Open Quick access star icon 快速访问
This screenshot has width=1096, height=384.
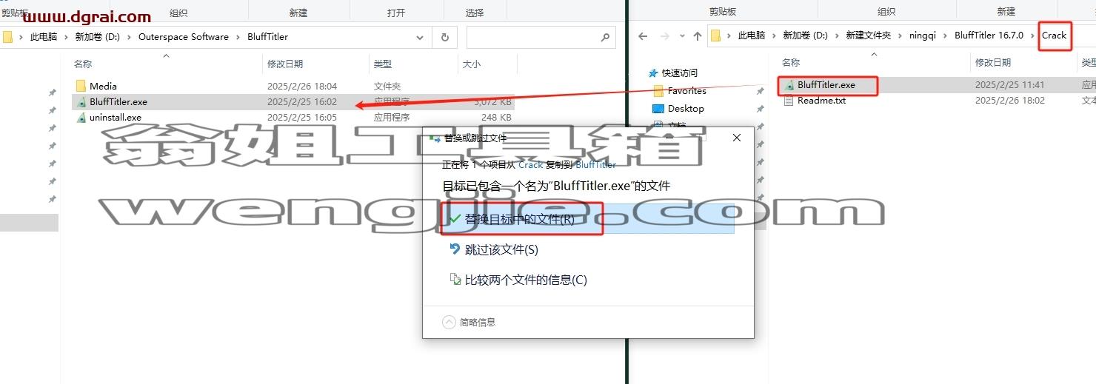tap(652, 73)
